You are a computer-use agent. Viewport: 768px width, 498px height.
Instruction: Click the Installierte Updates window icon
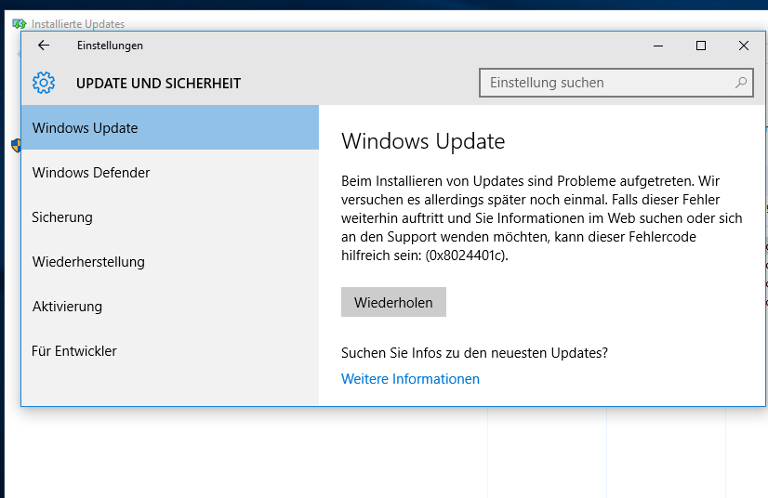point(20,23)
